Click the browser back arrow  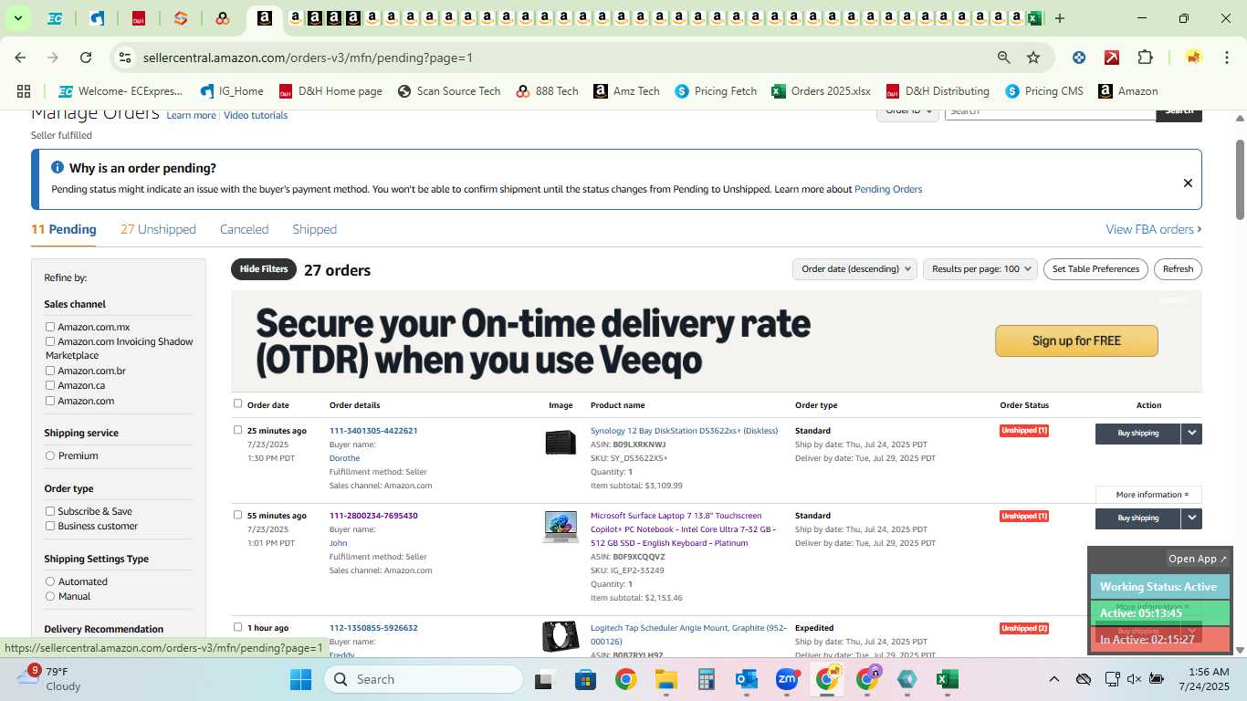point(20,58)
